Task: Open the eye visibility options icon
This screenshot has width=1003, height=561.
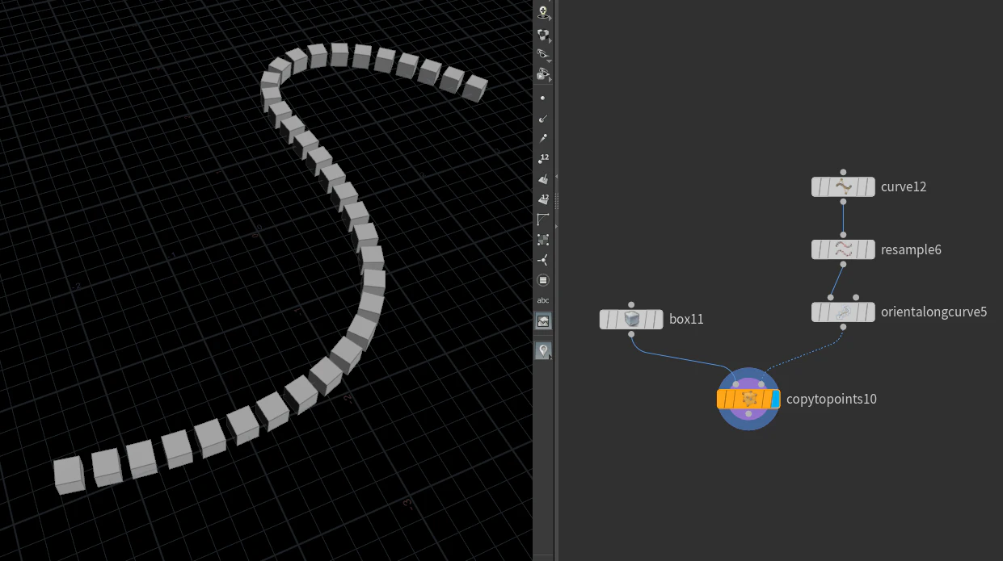Action: point(543,55)
